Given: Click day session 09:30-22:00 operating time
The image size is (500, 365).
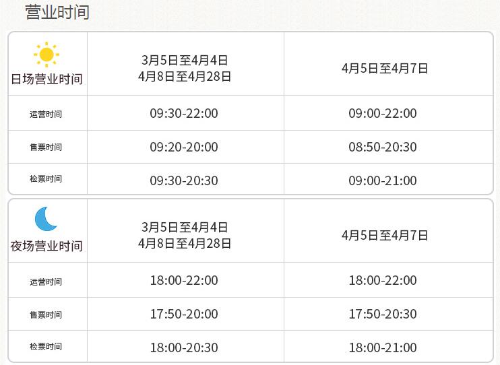Looking at the screenshot, I should tap(184, 114).
